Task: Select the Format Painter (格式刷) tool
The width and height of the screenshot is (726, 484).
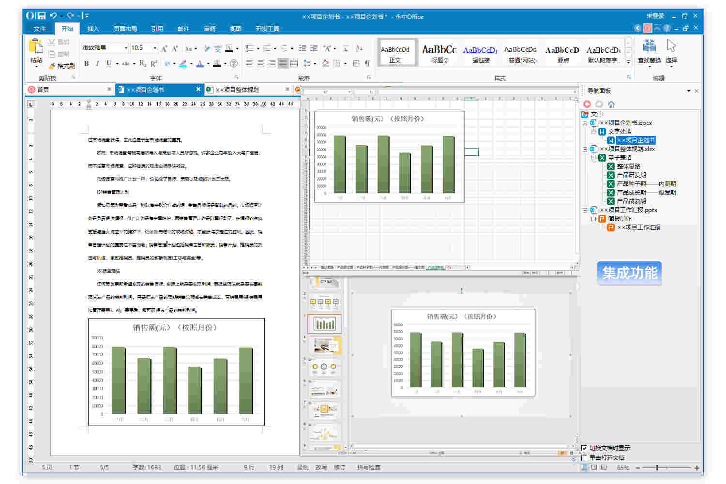Action: click(63, 66)
